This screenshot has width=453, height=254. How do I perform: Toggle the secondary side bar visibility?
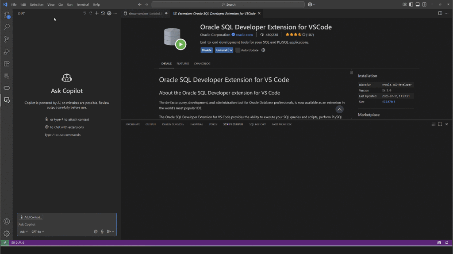[x=424, y=4]
